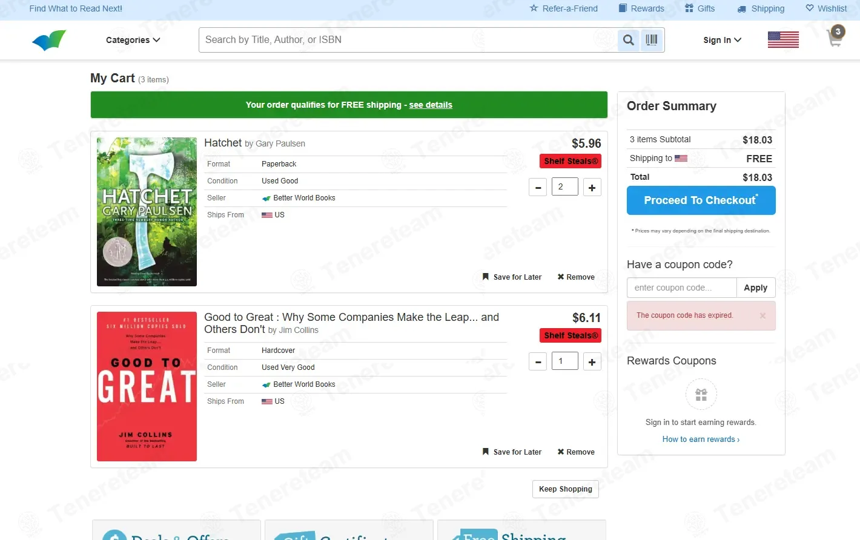Open Refer-a-Friend link in top bar
This screenshot has height=540, width=860.
pyautogui.click(x=564, y=8)
